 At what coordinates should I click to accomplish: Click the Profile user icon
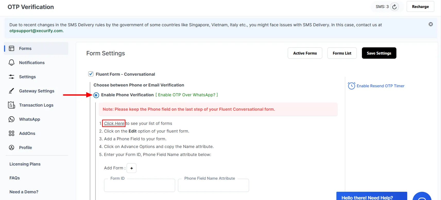(x=12, y=147)
